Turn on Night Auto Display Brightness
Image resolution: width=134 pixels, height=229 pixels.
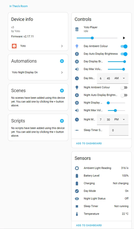(124, 95)
